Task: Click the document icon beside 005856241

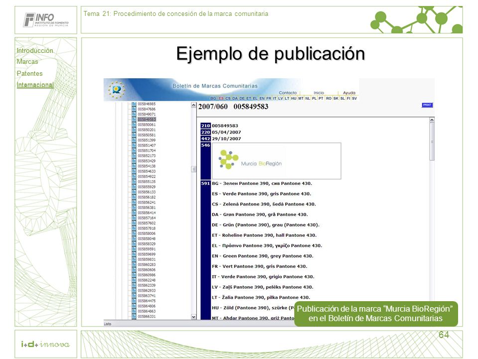Action: click(134, 202)
